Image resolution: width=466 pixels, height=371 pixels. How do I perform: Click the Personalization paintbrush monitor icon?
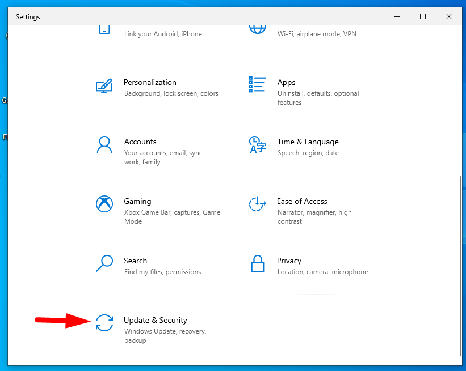(x=104, y=86)
